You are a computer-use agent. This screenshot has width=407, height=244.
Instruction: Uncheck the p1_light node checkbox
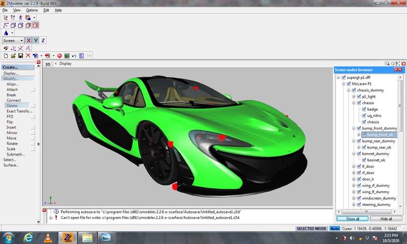pos(359,97)
